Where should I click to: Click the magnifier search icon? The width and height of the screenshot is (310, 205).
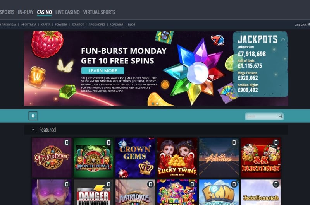click(280, 116)
